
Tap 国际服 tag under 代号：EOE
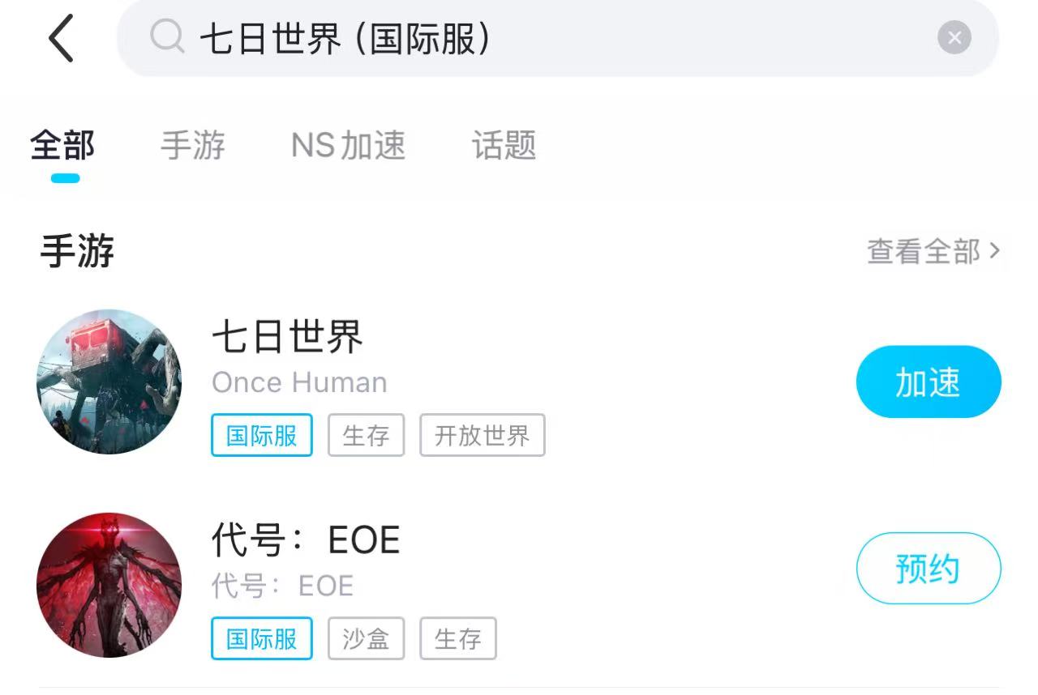[262, 638]
